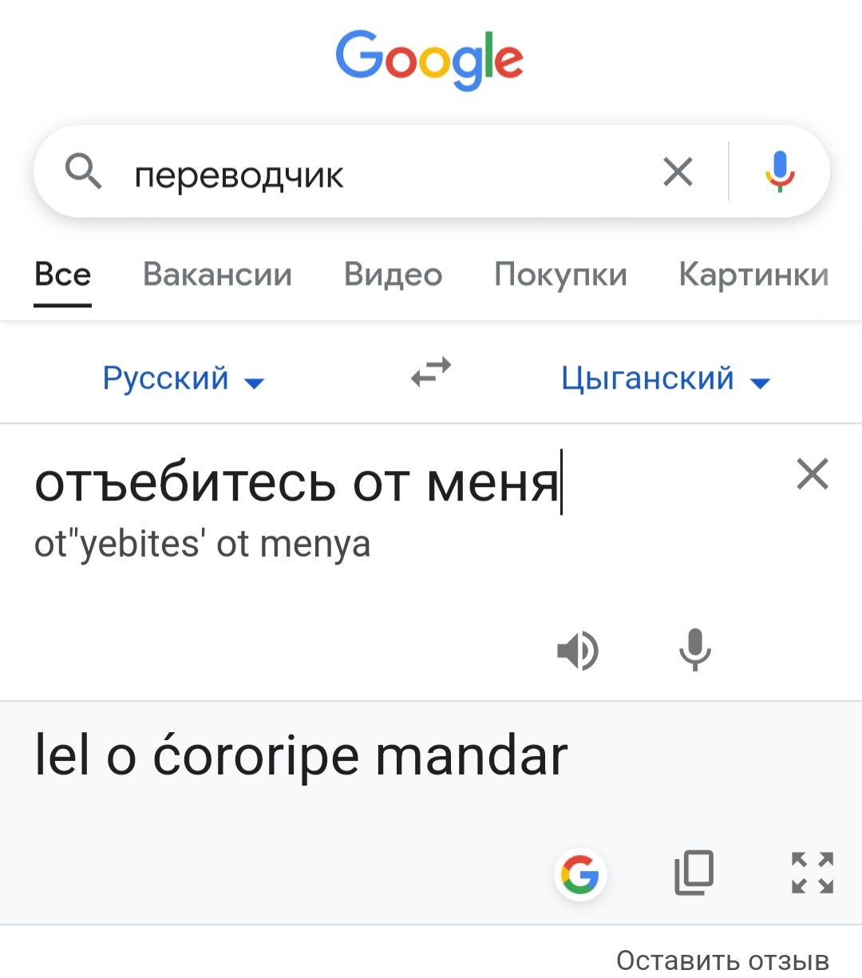The height and width of the screenshot is (978, 862).
Task: Go to the Google logo homepage
Action: coord(429,60)
